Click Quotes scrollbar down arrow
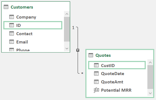The height and width of the screenshot is (100, 156). click(x=150, y=93)
